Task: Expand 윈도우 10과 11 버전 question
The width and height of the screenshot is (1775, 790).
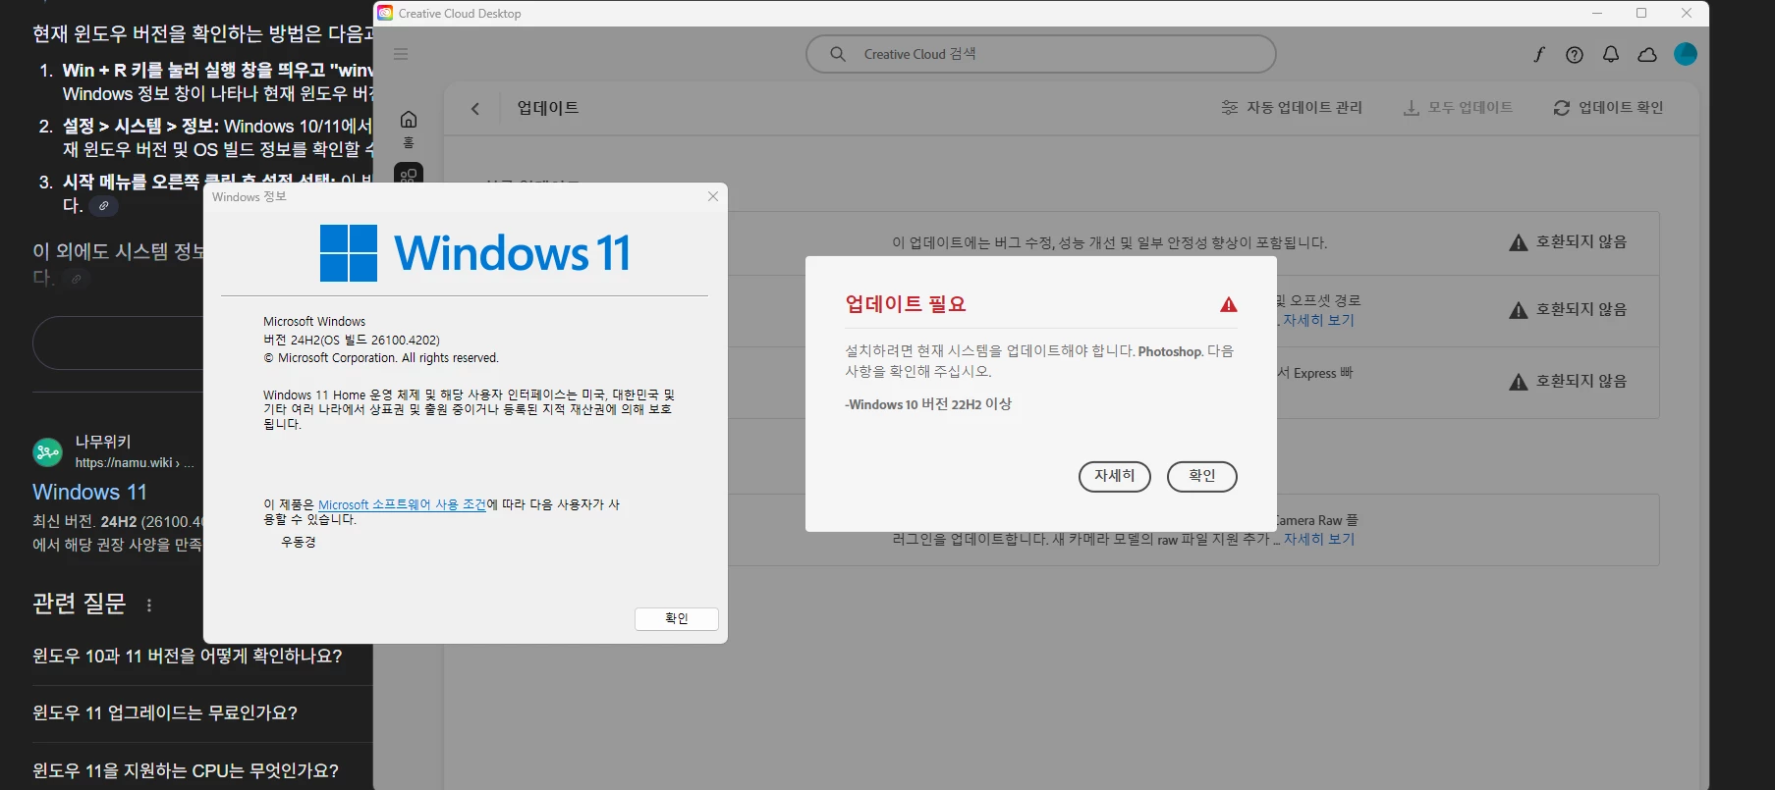Action: (188, 656)
